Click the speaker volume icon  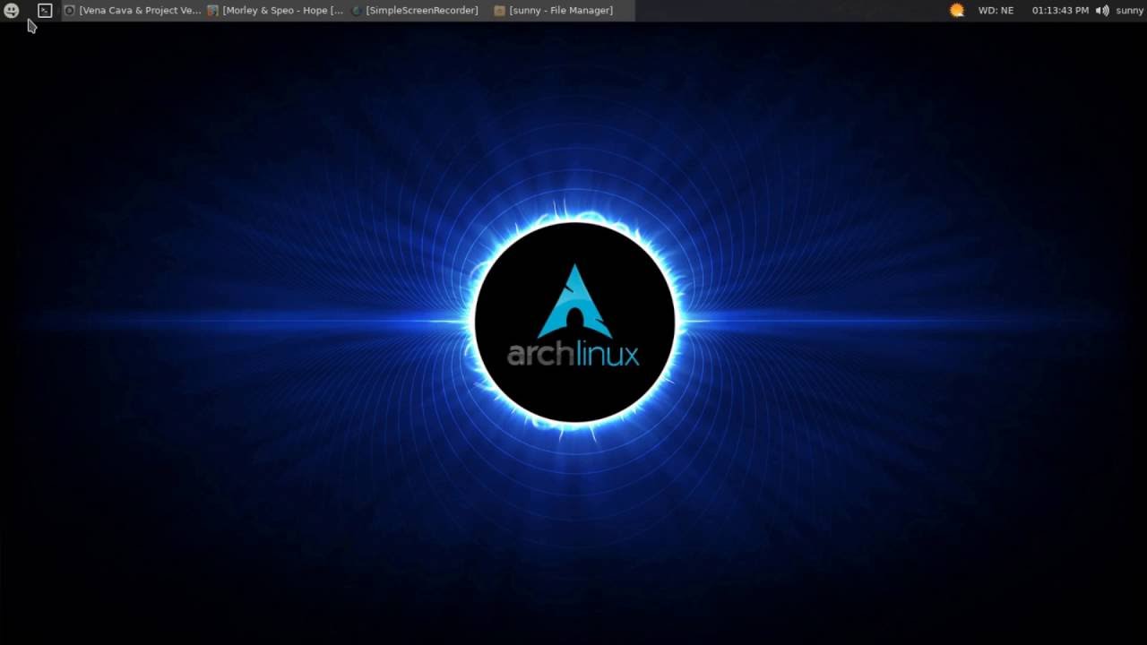point(1102,11)
